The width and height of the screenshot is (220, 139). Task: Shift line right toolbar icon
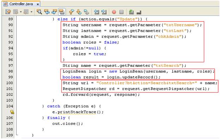pos(104,12)
